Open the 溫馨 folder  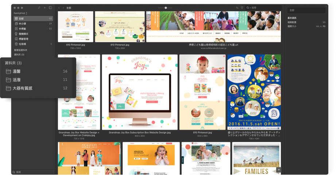coord(17,71)
